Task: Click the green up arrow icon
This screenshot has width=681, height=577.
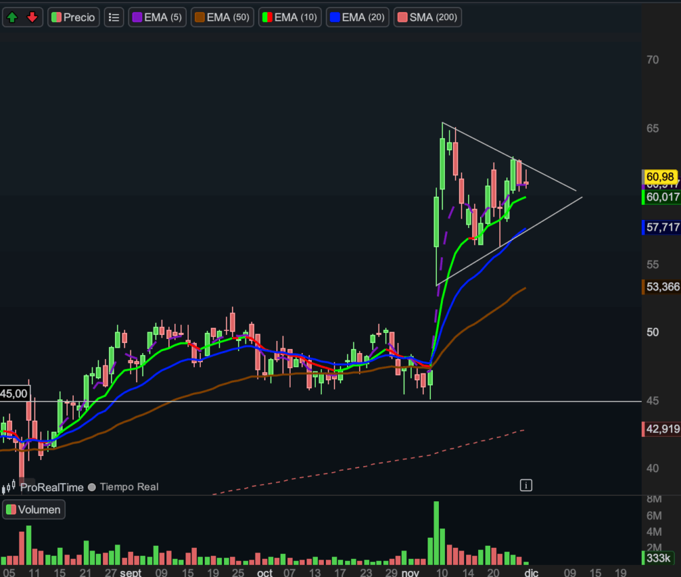Action: click(x=13, y=17)
